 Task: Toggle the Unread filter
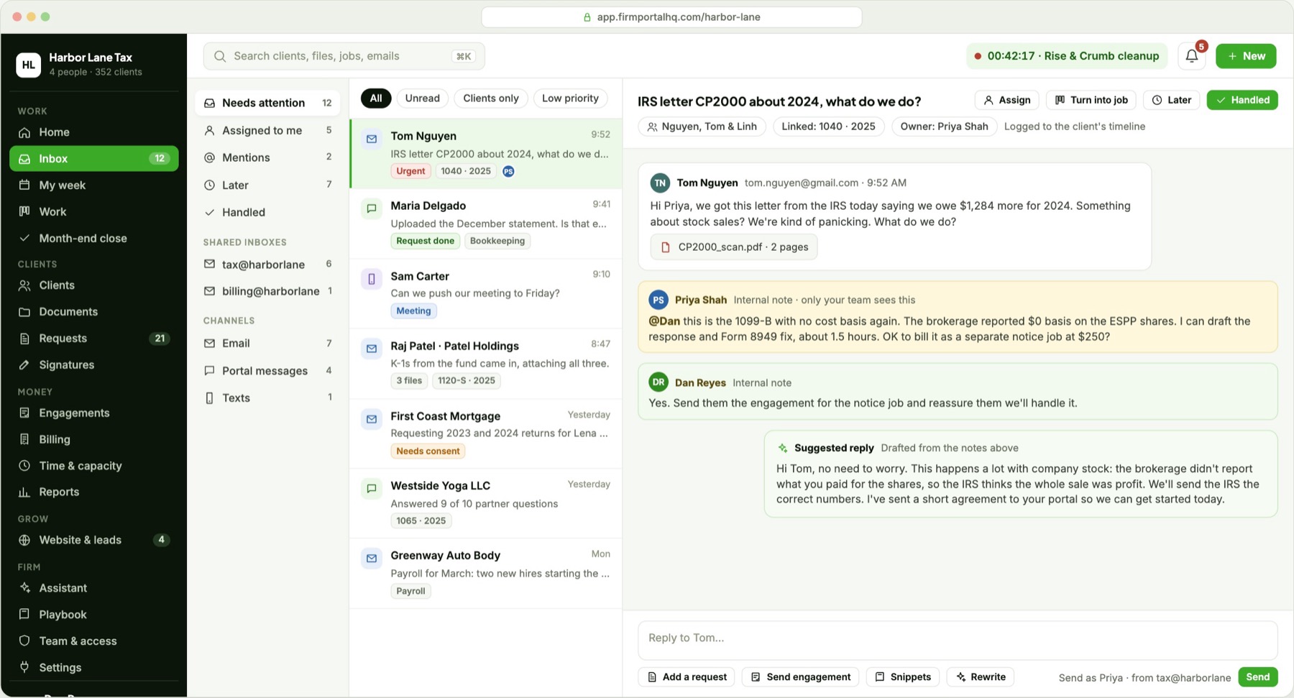pos(422,98)
